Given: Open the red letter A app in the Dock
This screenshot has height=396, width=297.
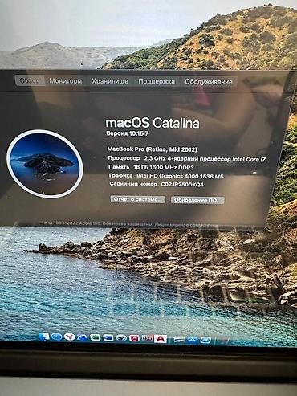Looking at the screenshot, I should [x=161, y=339].
